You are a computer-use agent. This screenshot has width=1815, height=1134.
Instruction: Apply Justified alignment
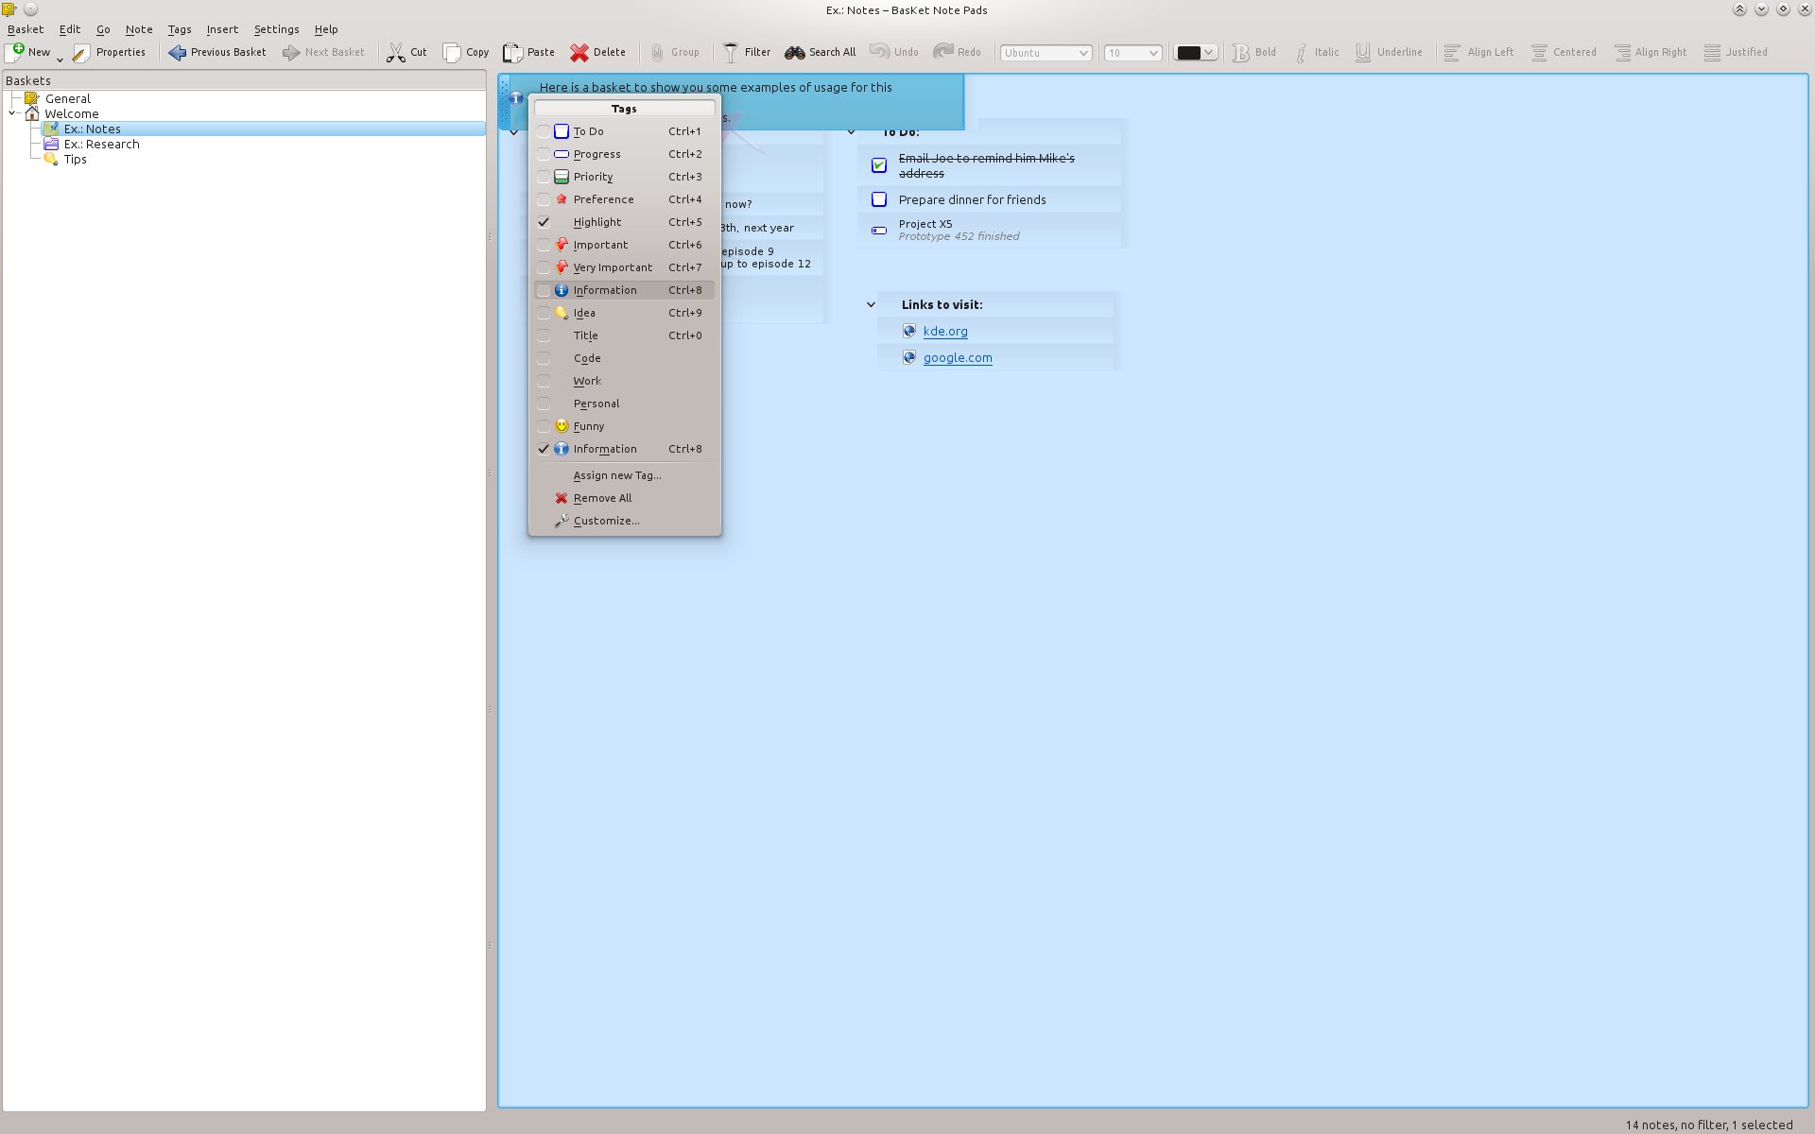(x=1736, y=52)
